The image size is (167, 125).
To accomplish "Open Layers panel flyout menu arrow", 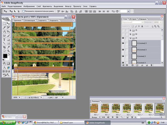I will click(161, 19).
